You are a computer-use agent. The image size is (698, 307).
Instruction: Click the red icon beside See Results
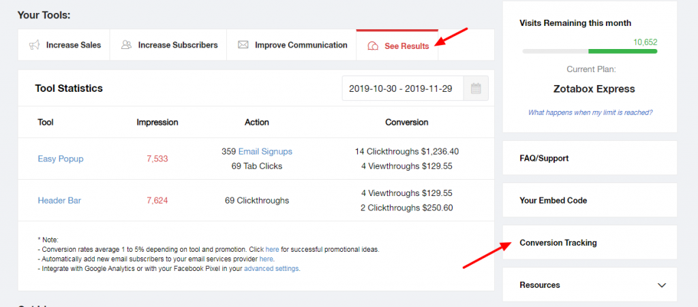tap(374, 46)
